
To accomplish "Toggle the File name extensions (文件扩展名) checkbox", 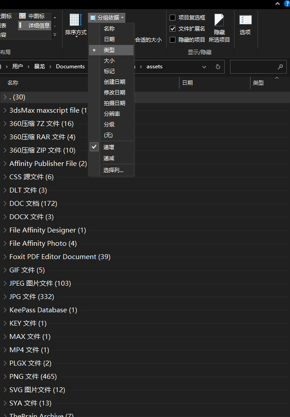I will [187, 29].
